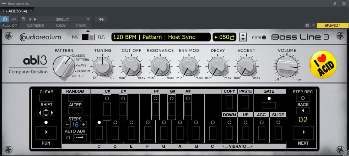Toggle the AUTO ADV arrow button
This screenshot has height=156, width=349.
click(80, 138)
